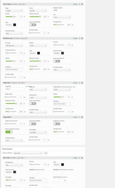
Task: Click the reorder arrows icon on Image layer panel
Action: [x=80, y=83]
